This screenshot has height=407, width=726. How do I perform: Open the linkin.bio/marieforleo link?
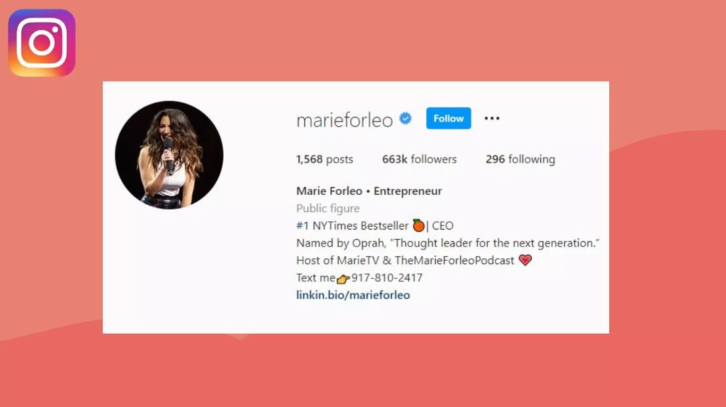[x=353, y=295]
